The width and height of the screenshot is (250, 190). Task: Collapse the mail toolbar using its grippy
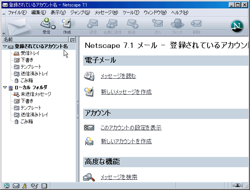(x=4, y=26)
